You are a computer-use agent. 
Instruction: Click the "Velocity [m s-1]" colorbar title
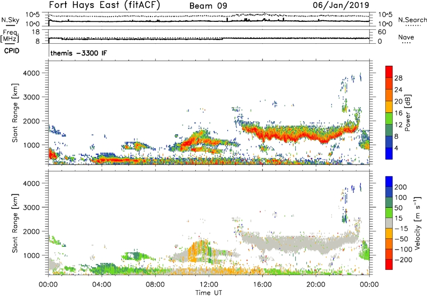coord(417,223)
